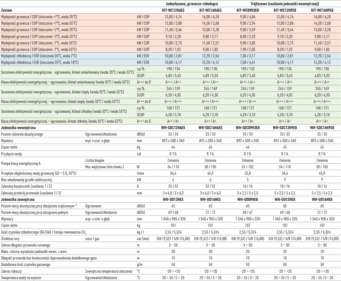Click column header KIT-WC09H3E8
Viewport: 341px width, 281px height.
247,10
